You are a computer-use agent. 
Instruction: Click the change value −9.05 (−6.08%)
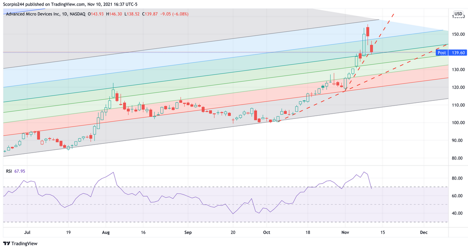point(174,14)
